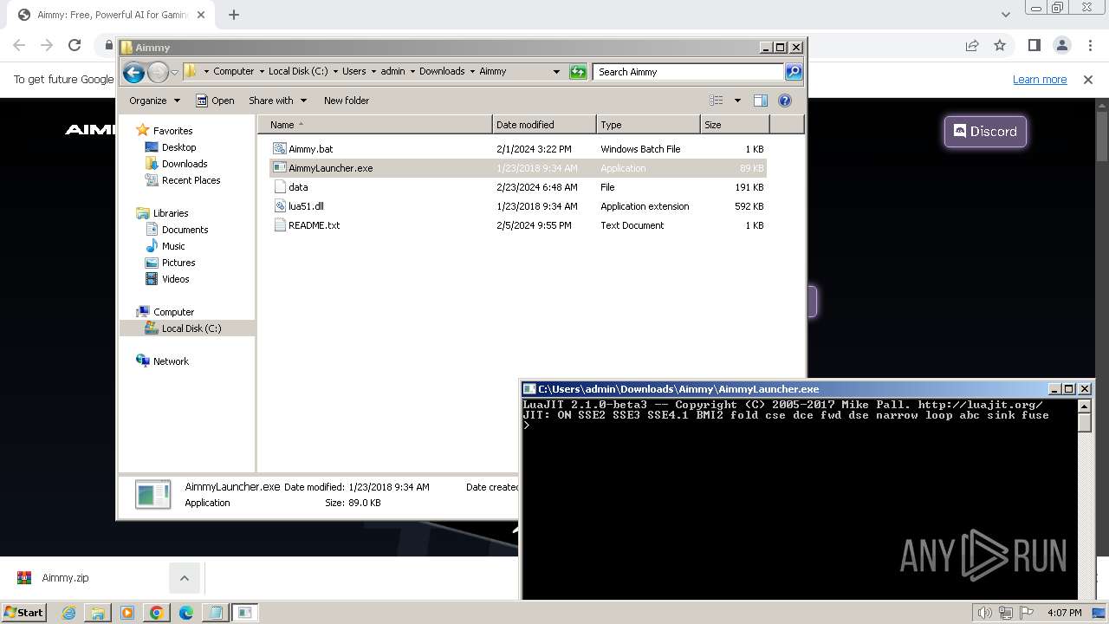Click the volume icon in system tray
This screenshot has width=1109, height=624.
pyautogui.click(x=985, y=613)
